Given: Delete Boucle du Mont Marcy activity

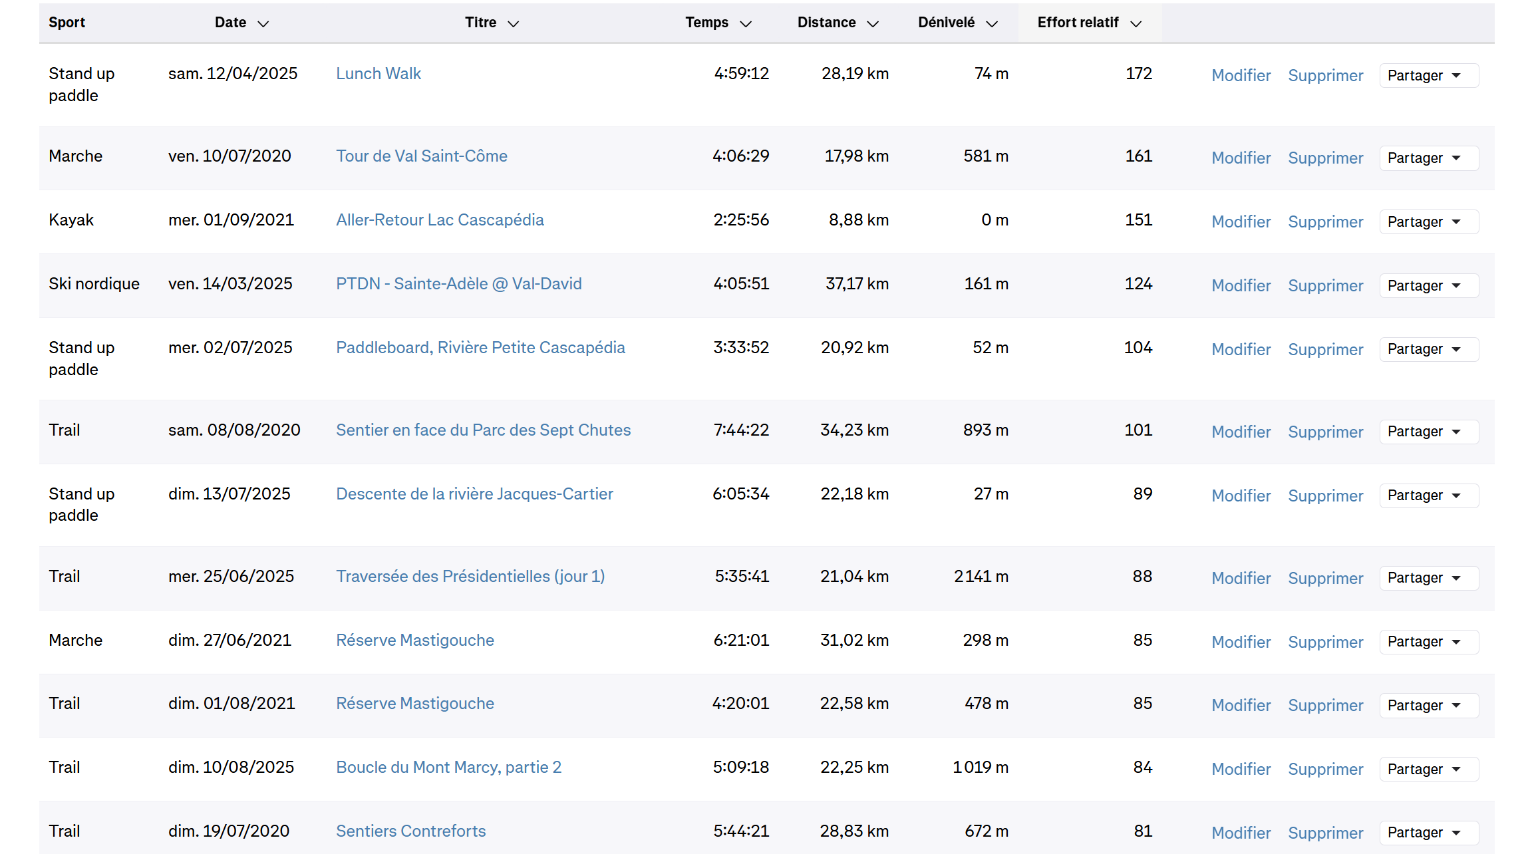Looking at the screenshot, I should pyautogui.click(x=1324, y=770).
